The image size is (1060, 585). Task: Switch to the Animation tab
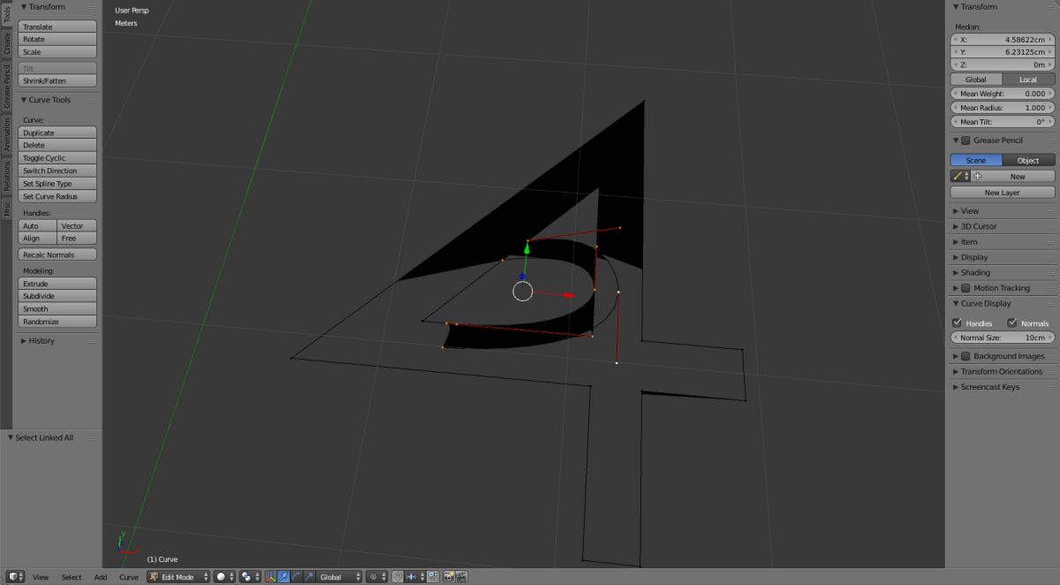pos(6,136)
